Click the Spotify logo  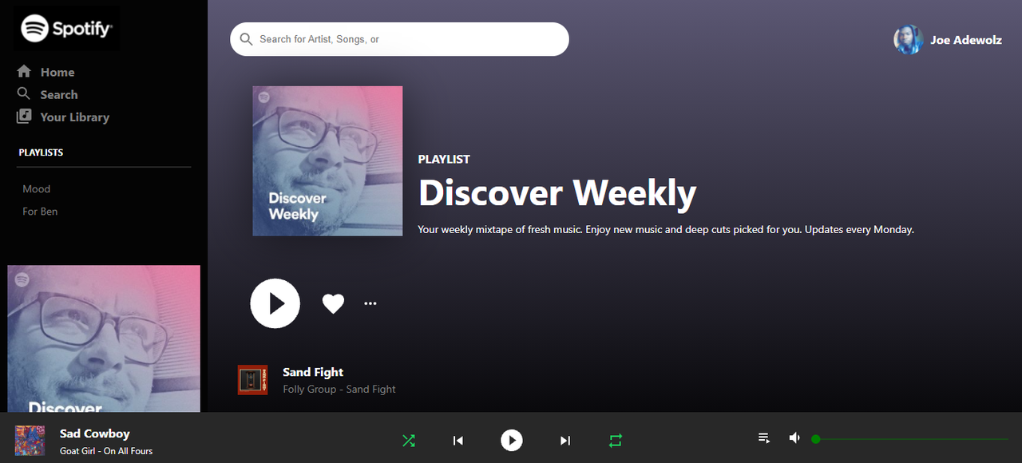point(66,29)
